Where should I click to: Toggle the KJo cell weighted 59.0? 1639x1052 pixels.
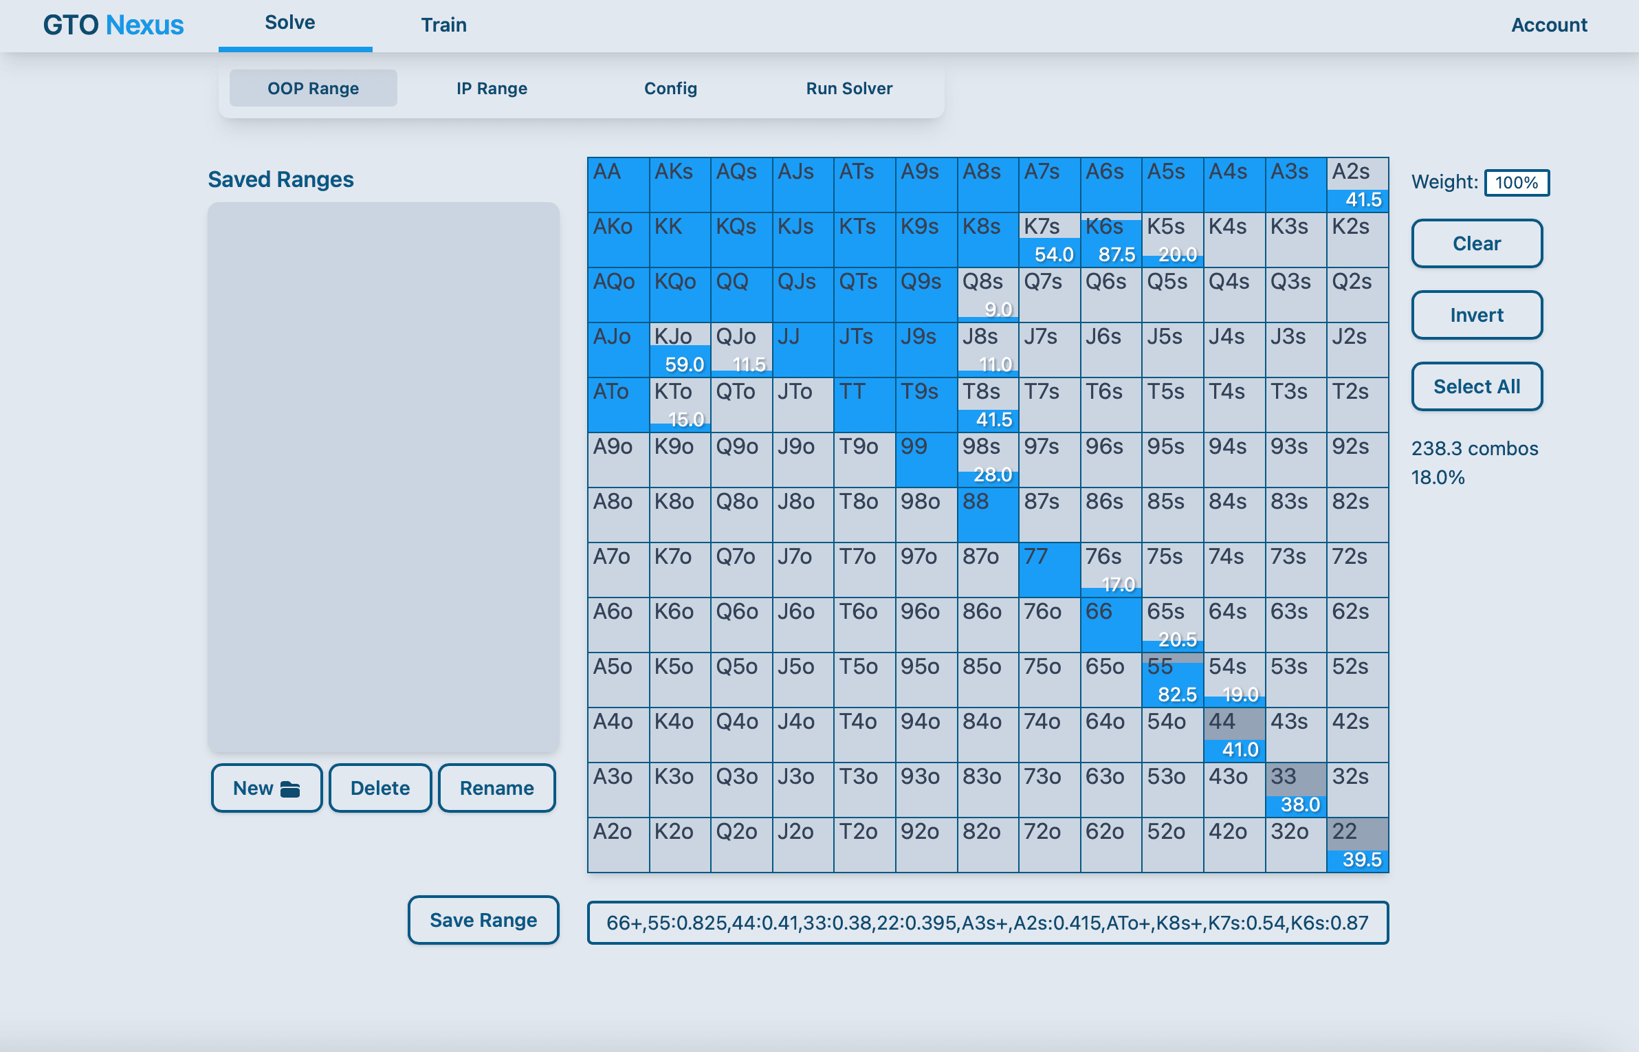tap(680, 350)
